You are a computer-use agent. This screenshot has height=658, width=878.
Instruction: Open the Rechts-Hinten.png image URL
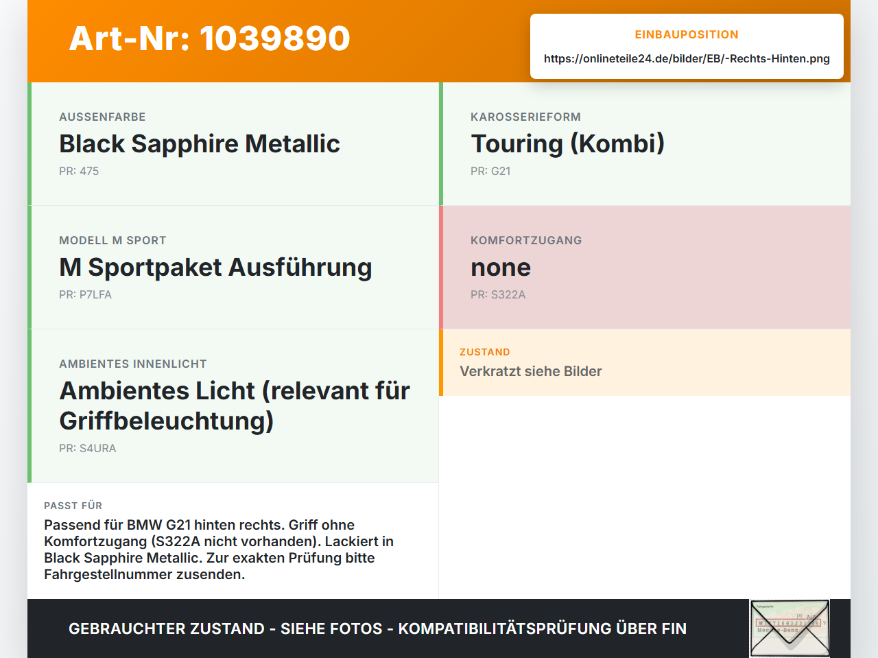tap(687, 58)
